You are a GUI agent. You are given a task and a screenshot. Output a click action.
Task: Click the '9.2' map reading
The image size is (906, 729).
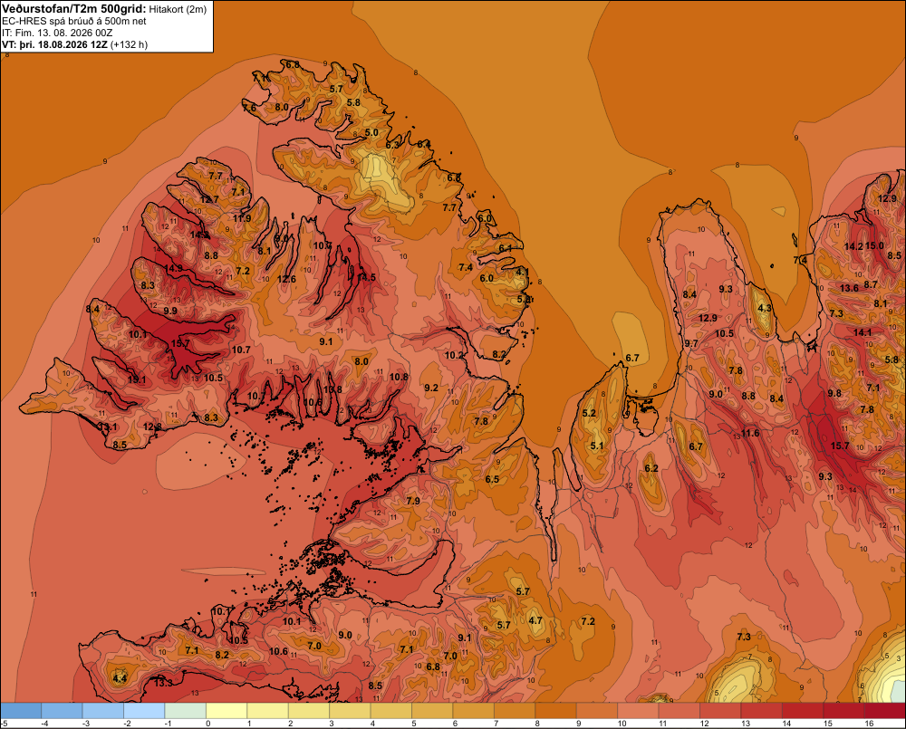click(x=431, y=388)
